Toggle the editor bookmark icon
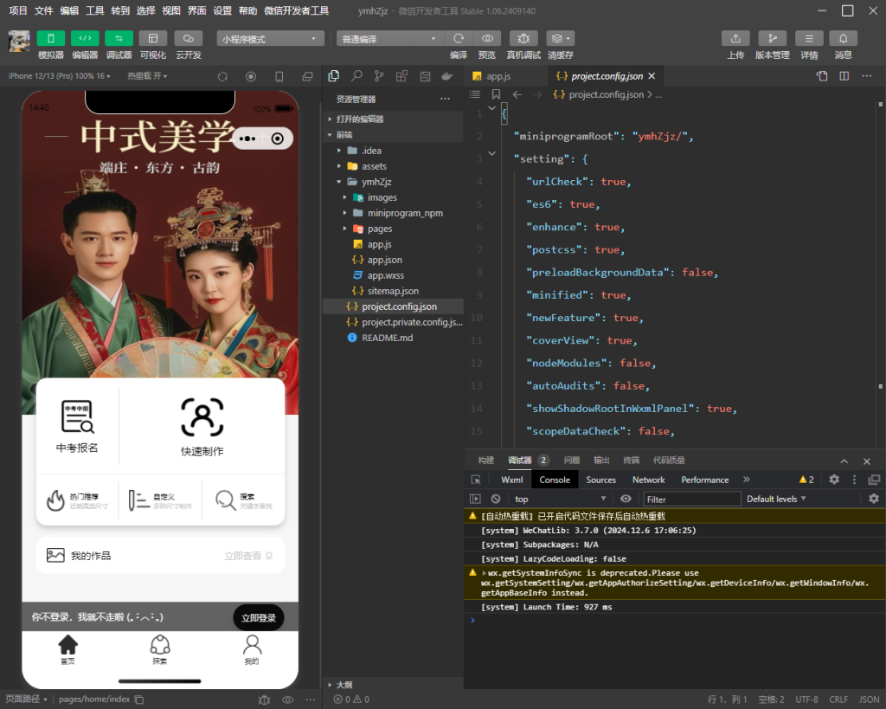Viewport: 886px width, 709px height. (x=496, y=94)
